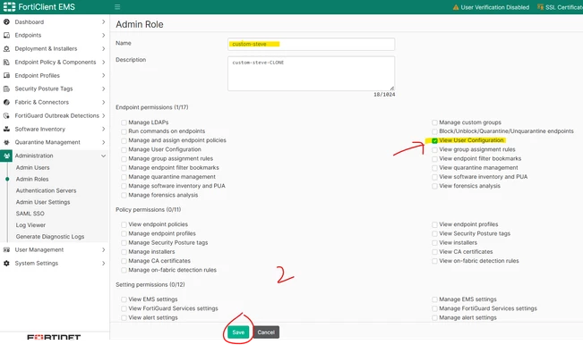
Task: Check View FortiGuard Services settings
Action: click(x=124, y=308)
